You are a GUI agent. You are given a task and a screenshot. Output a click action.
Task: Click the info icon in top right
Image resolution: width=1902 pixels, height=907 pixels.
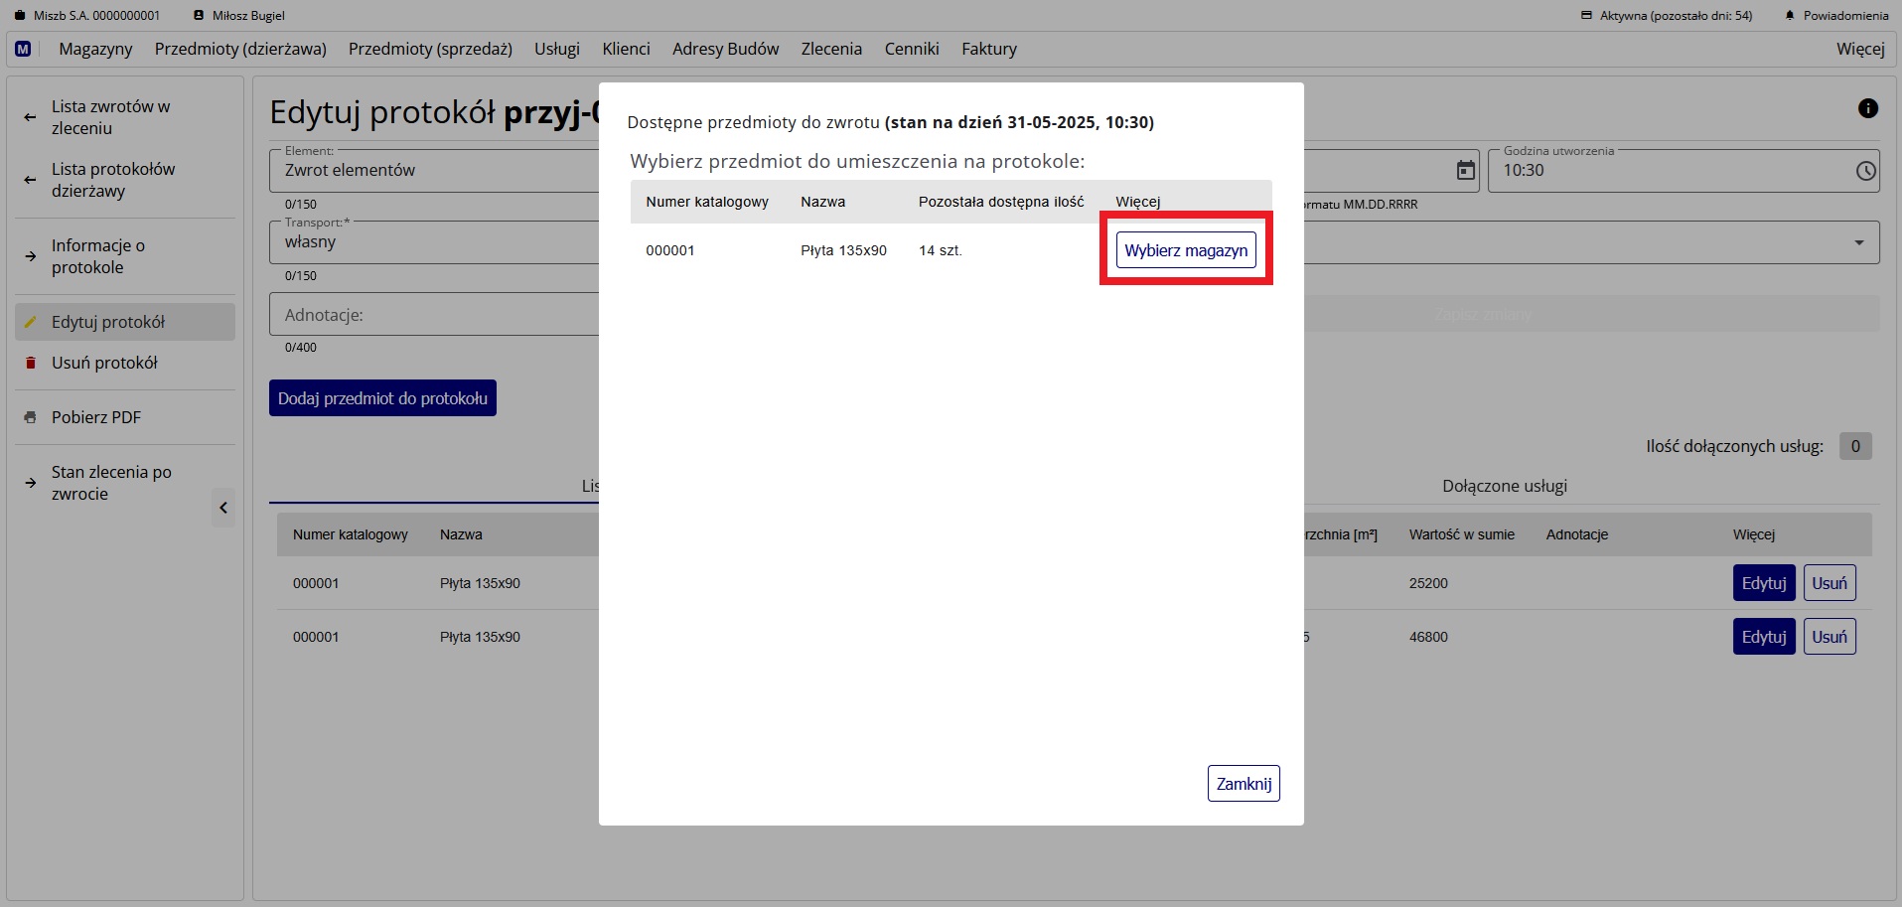click(1867, 108)
